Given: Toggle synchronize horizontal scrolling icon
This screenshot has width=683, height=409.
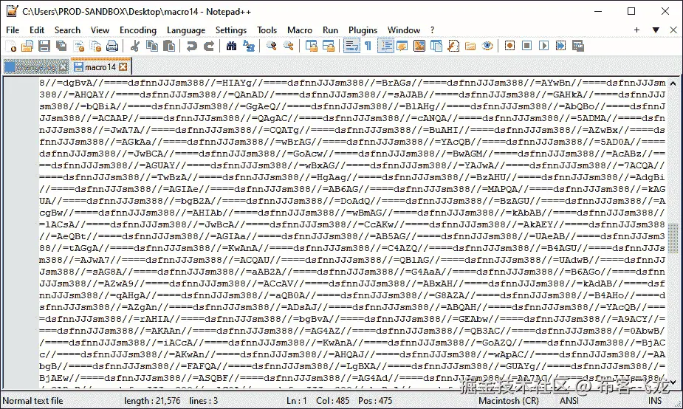Looking at the screenshot, I should point(329,46).
